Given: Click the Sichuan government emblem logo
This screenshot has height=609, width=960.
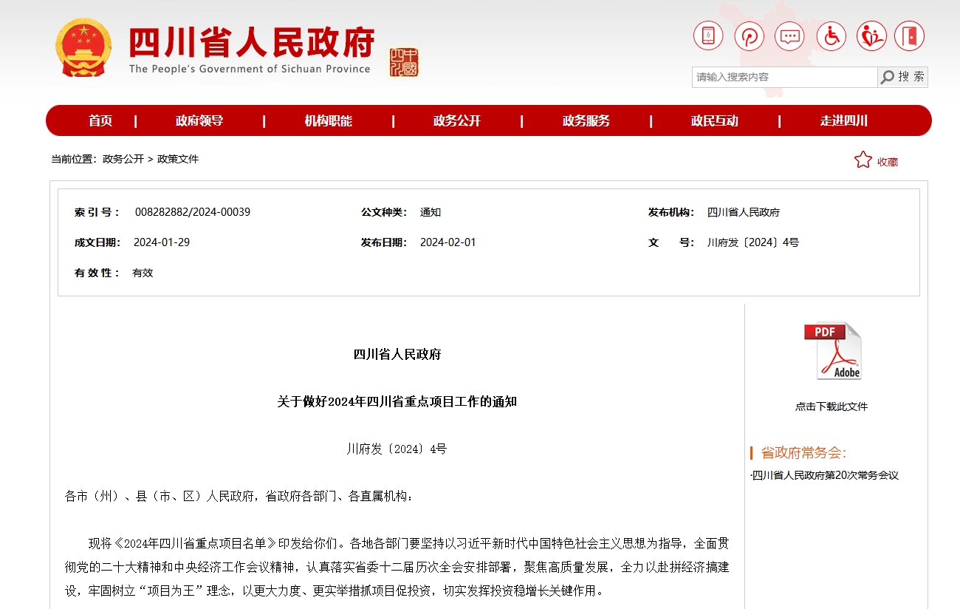Looking at the screenshot, I should click(83, 48).
